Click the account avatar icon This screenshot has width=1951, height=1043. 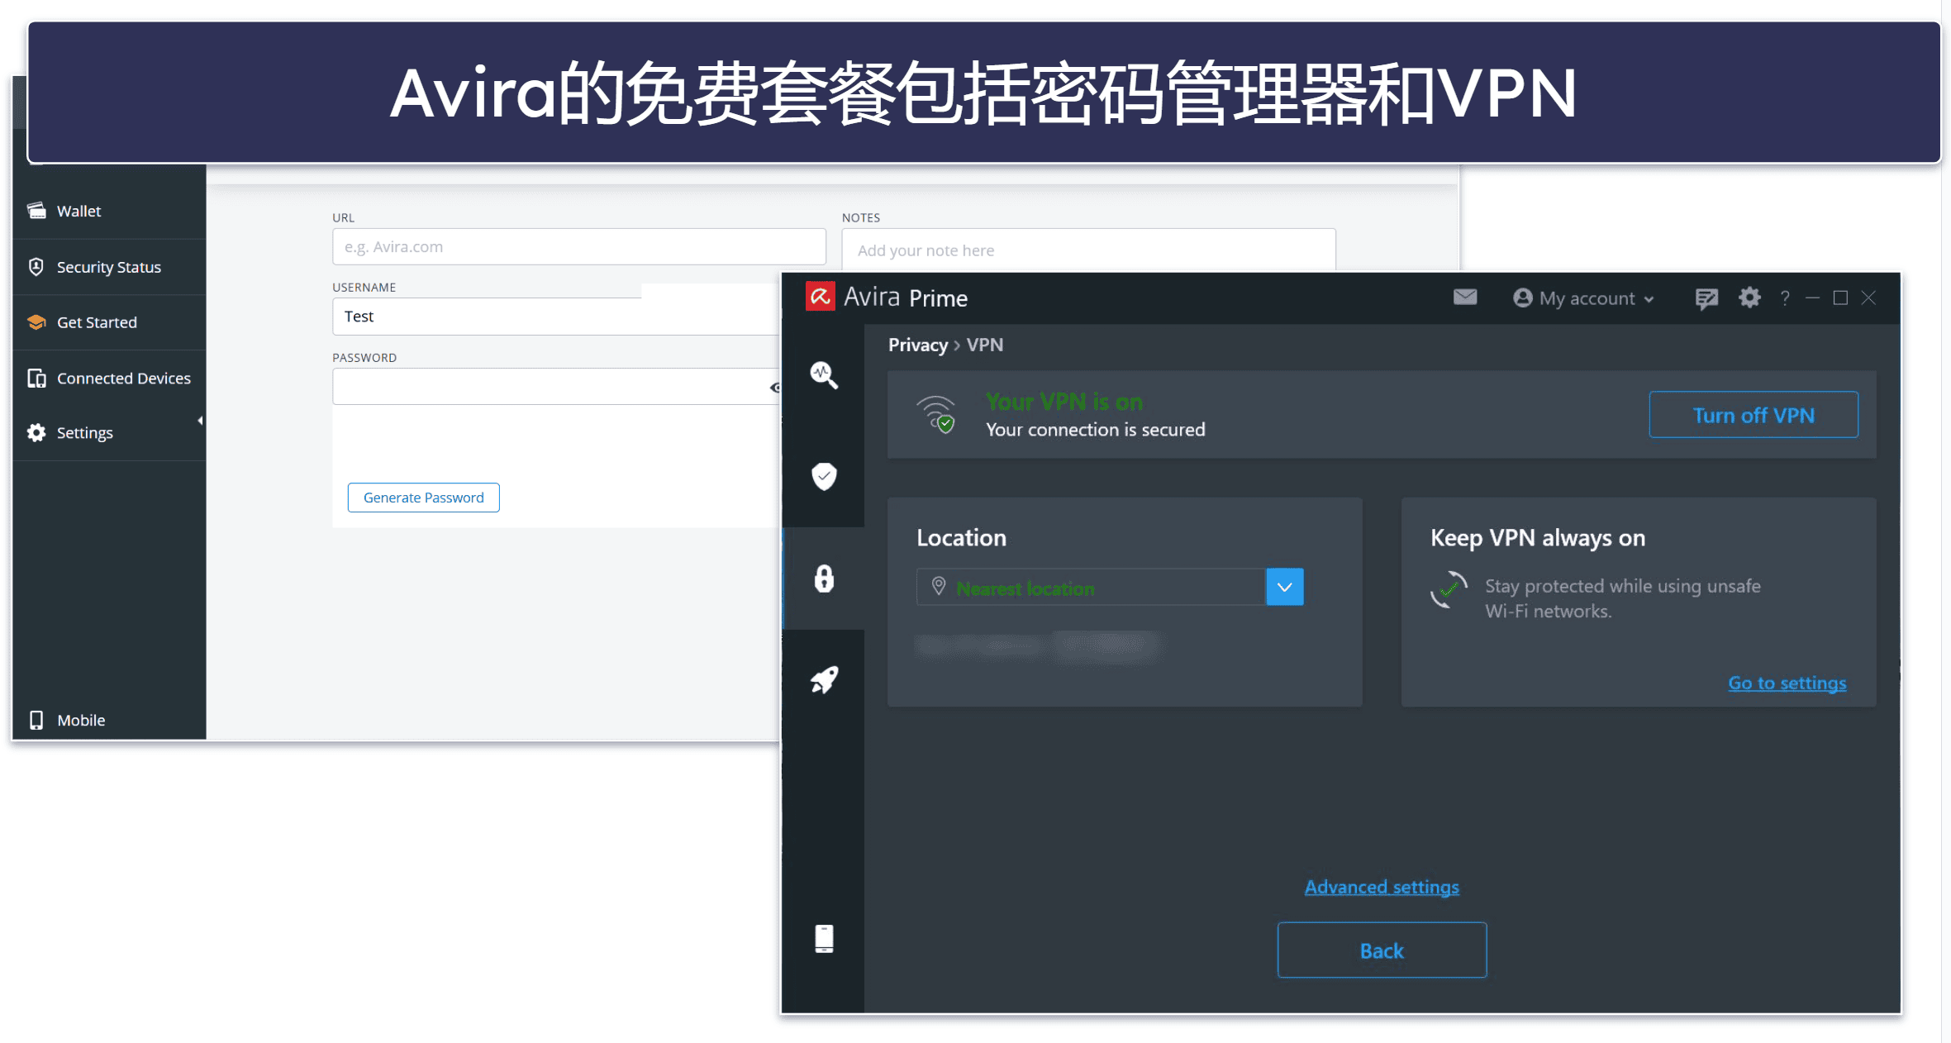tap(1522, 298)
